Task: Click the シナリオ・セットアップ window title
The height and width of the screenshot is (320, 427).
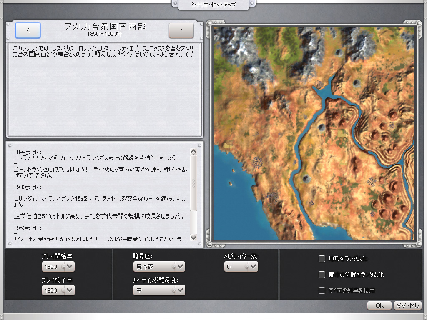Action: click(213, 5)
